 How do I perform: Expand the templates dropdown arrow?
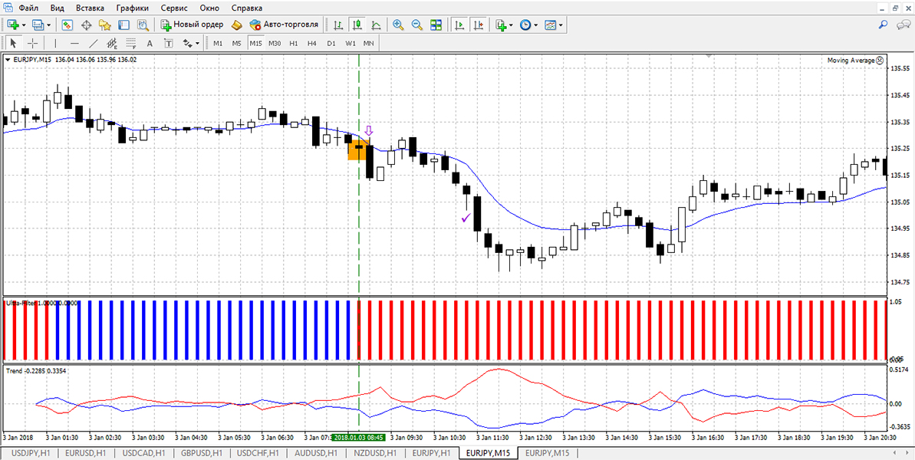point(560,25)
